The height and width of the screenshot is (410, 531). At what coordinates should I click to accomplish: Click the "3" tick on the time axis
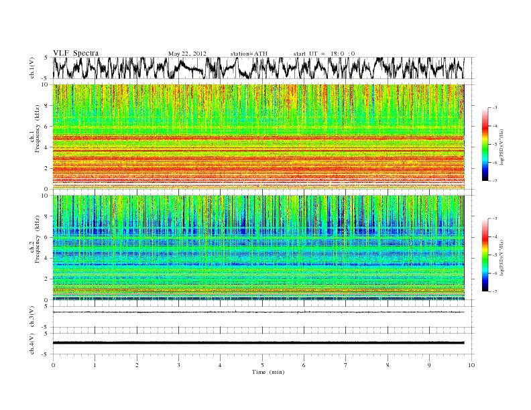pos(178,365)
